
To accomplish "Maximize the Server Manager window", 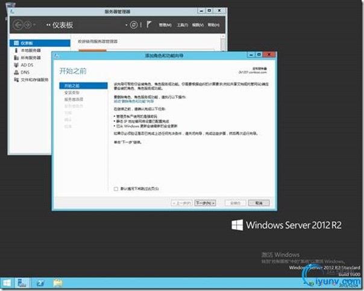I will [209, 11].
